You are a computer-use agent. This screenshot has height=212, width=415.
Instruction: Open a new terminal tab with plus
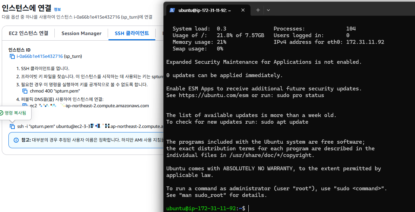[x=258, y=10]
